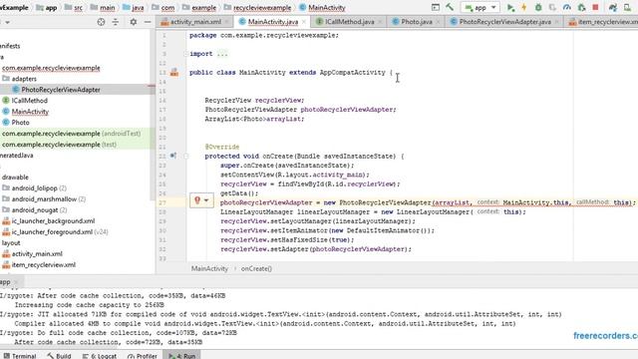638x359 pixels.
Task: Select ic_launcher_background.xml file
Action: click(x=49, y=221)
